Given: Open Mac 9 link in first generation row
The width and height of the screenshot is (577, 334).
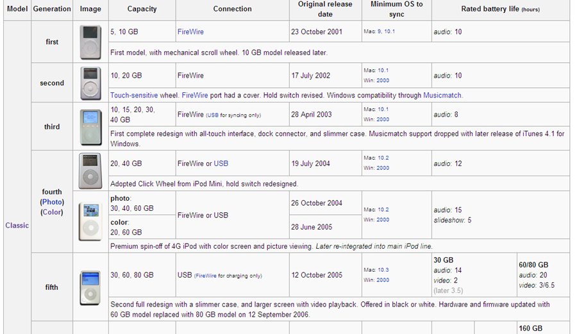Looking at the screenshot, I should coord(380,31).
